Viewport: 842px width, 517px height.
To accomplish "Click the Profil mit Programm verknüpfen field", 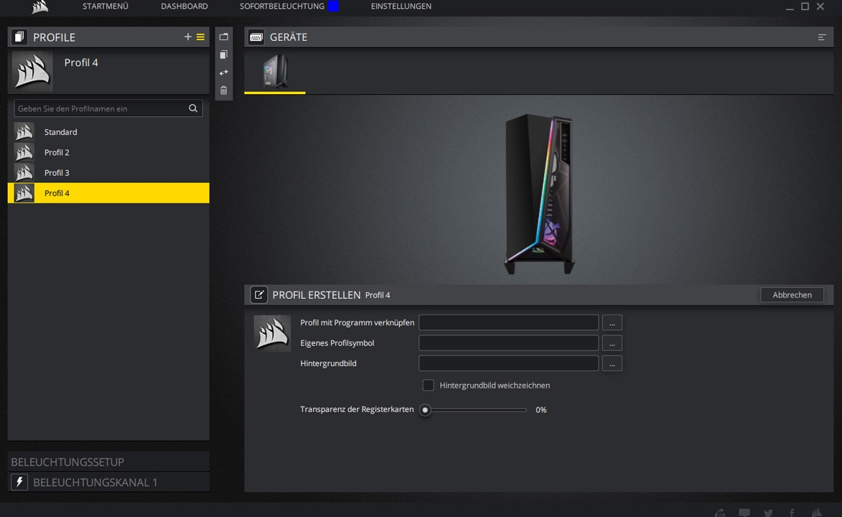I will (508, 322).
